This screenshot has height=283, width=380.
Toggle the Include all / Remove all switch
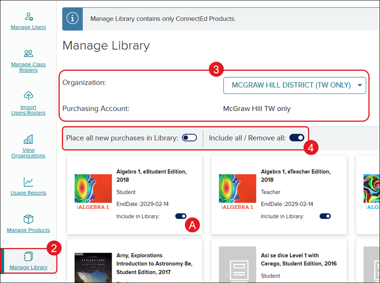297,138
